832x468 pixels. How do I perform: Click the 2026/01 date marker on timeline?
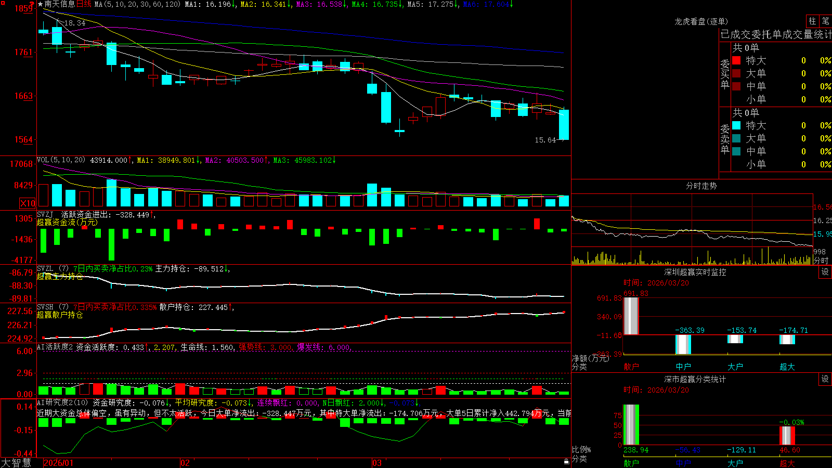click(59, 463)
